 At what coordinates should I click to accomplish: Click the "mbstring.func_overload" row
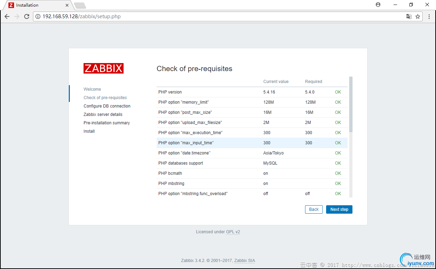point(252,194)
